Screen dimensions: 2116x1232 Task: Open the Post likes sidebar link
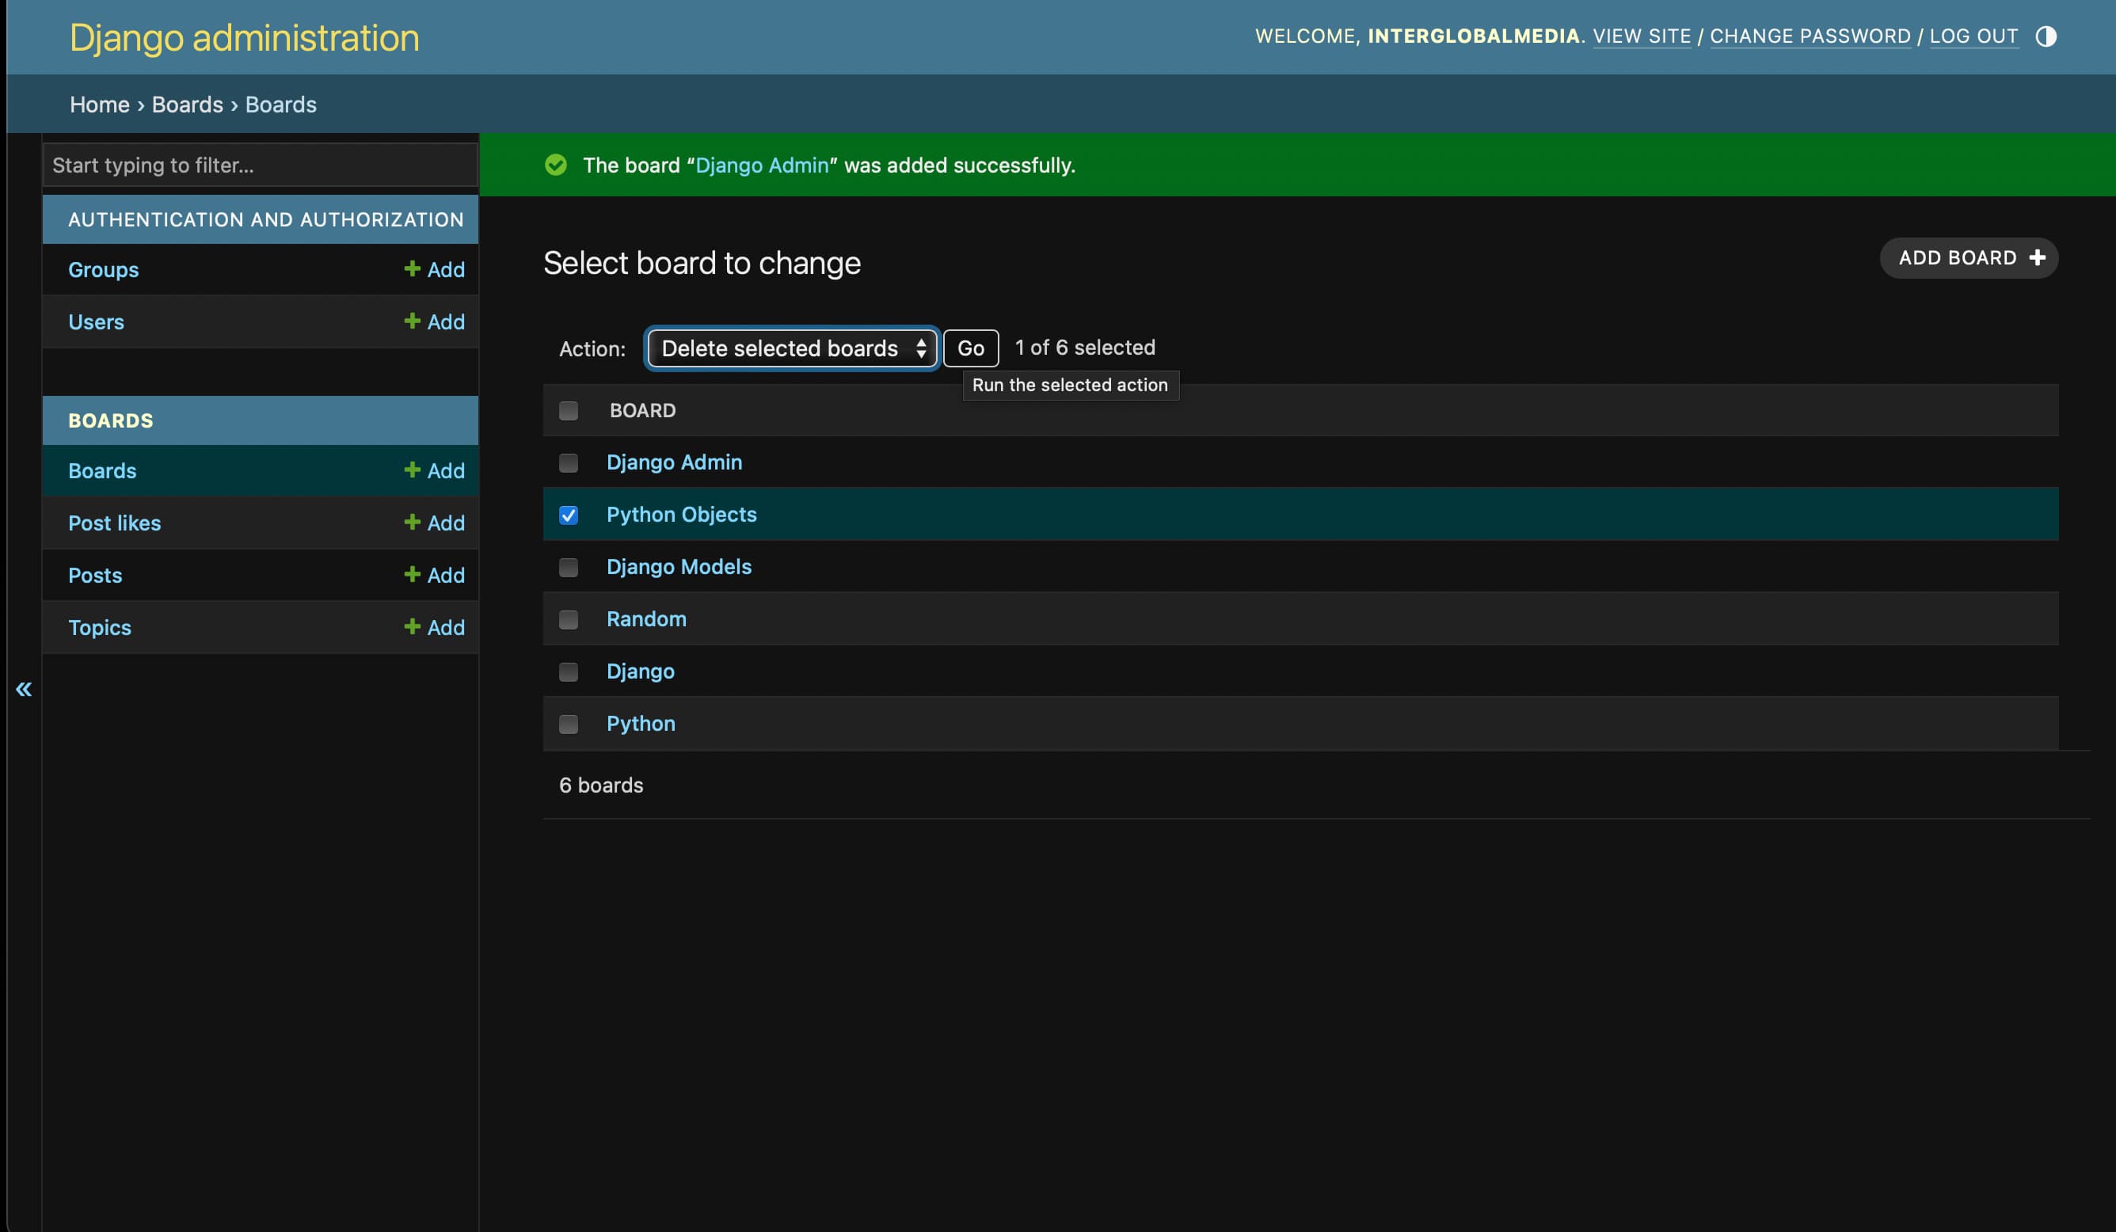click(x=114, y=523)
